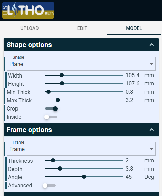The width and height of the screenshot is (162, 196).
Task: Click the Width slider handle
Action: pyautogui.click(x=62, y=75)
